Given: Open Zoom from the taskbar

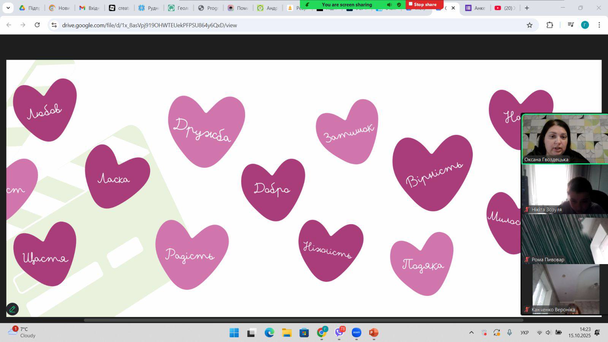Looking at the screenshot, I should (356, 333).
